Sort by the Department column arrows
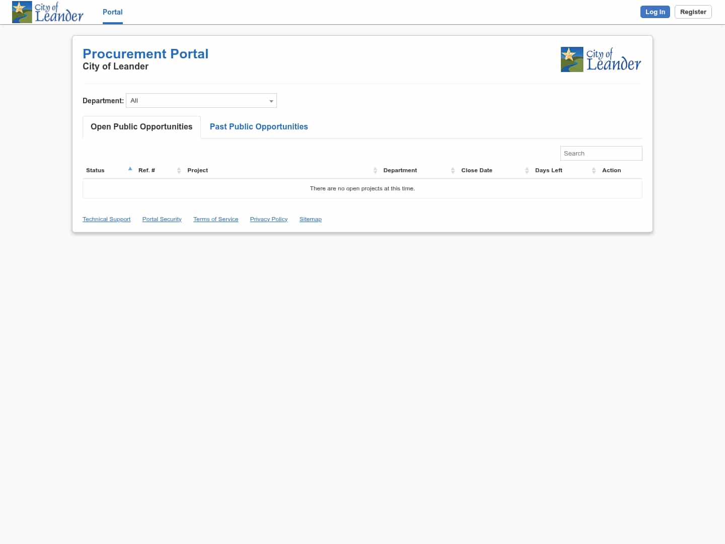The image size is (725, 544). coord(453,170)
